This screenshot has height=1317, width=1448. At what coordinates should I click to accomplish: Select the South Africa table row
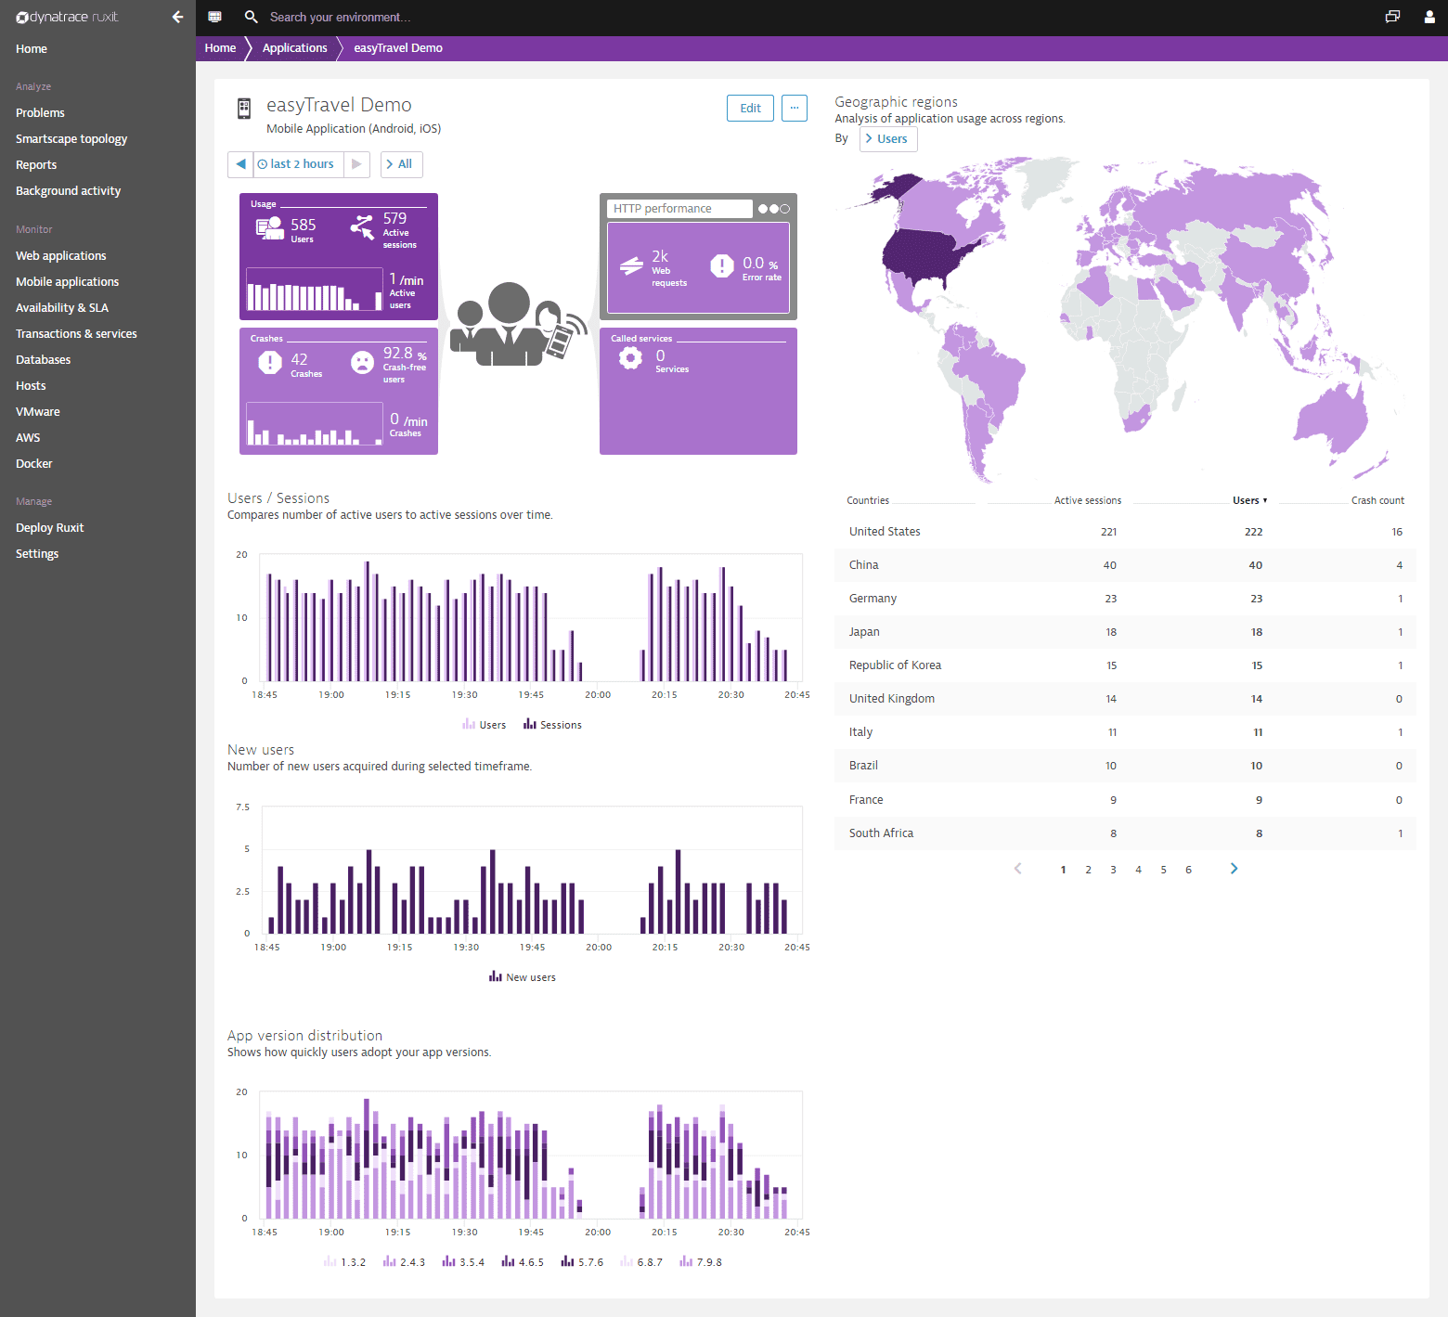click(x=1125, y=833)
